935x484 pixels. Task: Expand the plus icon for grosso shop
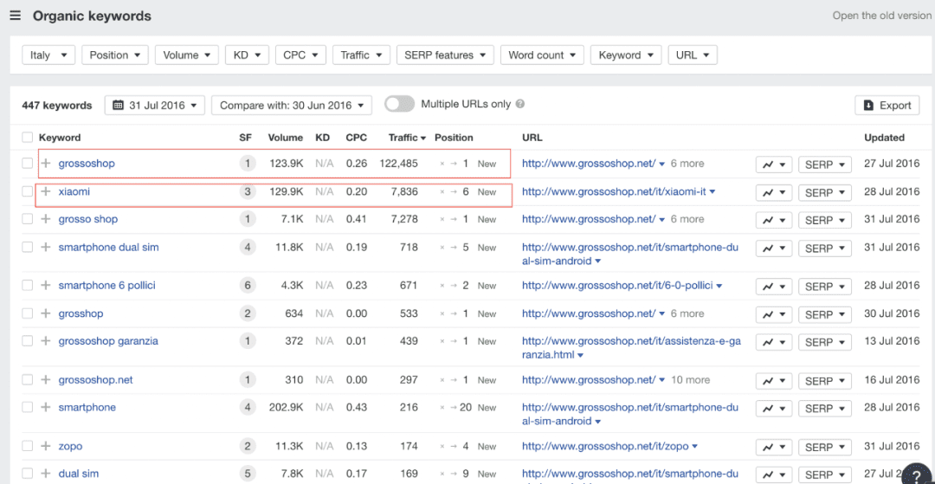[46, 219]
